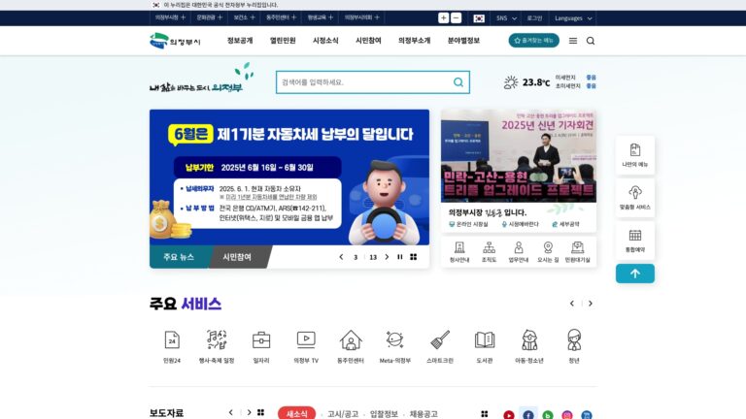
Task: Expand the 의정부시청 related sites menu
Action: tap(170, 17)
